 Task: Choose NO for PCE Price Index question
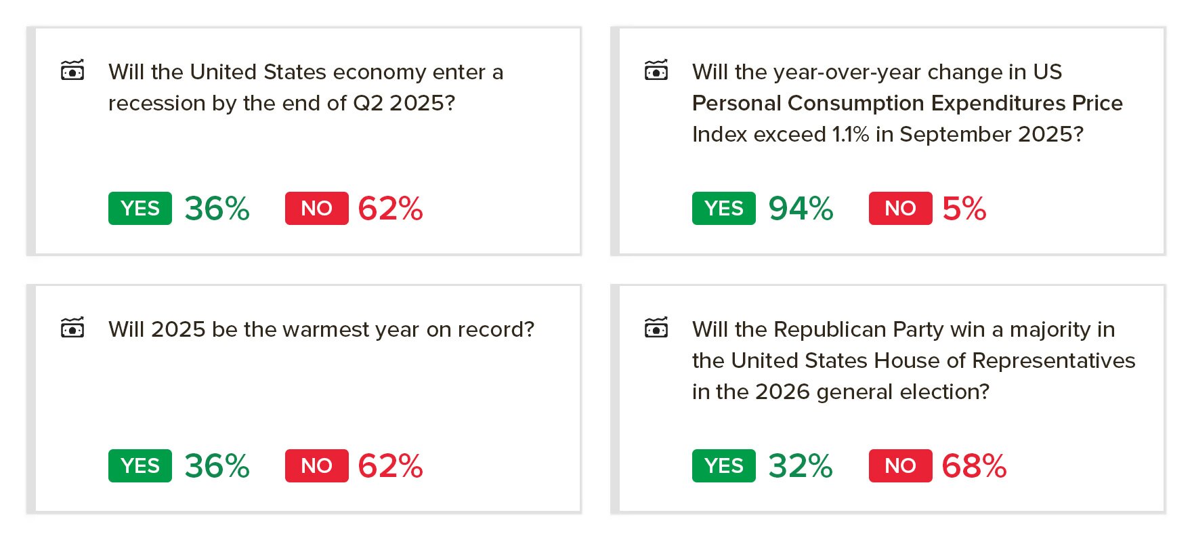(x=900, y=208)
